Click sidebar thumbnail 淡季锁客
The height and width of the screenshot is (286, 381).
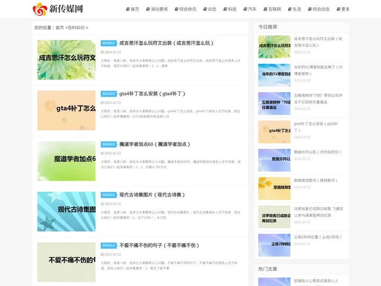point(274,217)
